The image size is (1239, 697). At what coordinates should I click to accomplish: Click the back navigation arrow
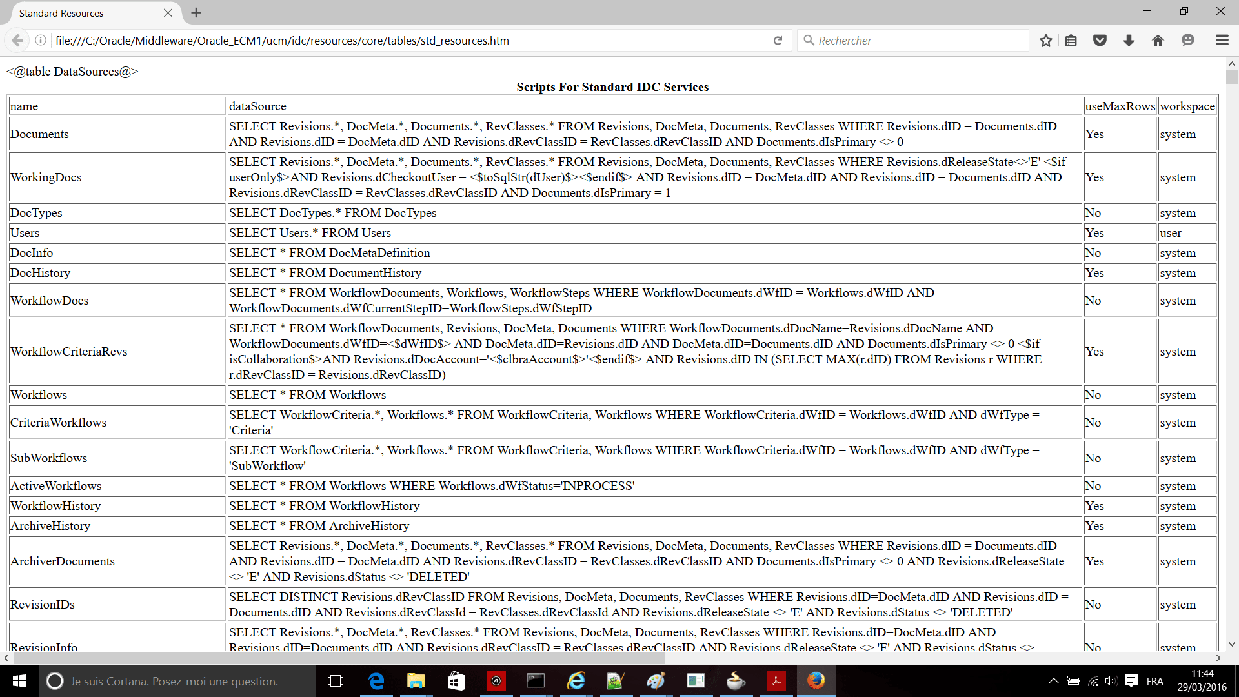pyautogui.click(x=17, y=41)
